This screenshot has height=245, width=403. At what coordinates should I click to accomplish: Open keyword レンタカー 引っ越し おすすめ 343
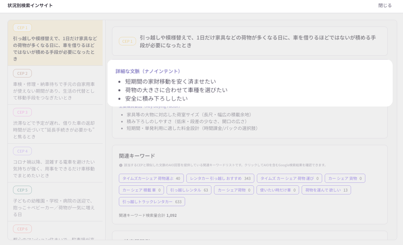[x=220, y=178]
